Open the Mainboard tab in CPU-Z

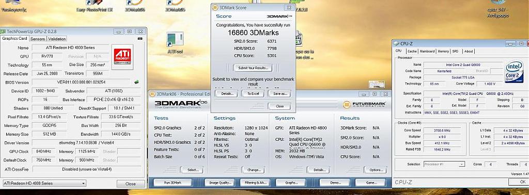(x=427, y=51)
